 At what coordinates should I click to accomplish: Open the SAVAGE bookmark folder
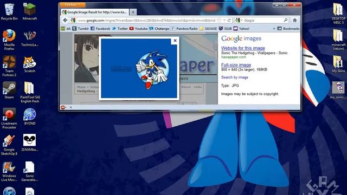[x=208, y=29]
